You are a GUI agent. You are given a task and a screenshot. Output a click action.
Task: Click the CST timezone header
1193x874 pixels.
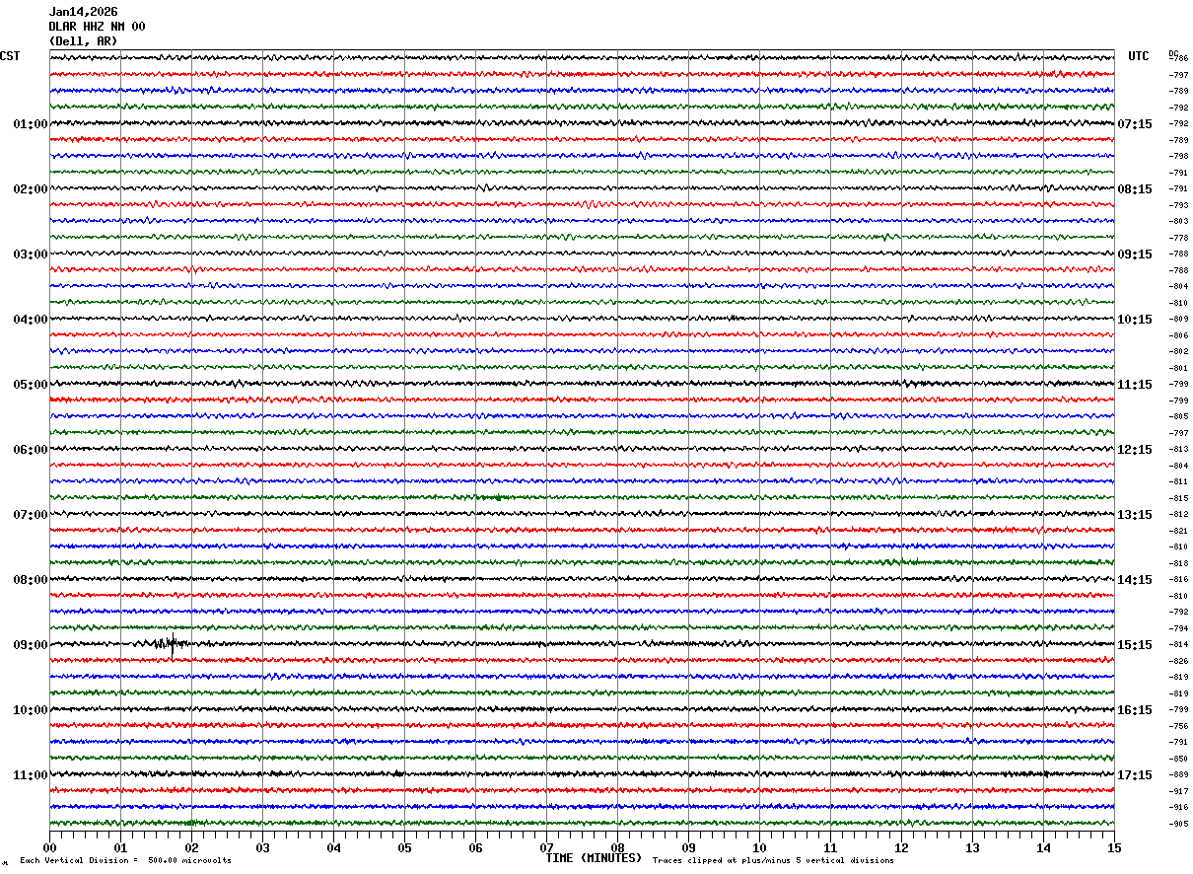pos(10,56)
